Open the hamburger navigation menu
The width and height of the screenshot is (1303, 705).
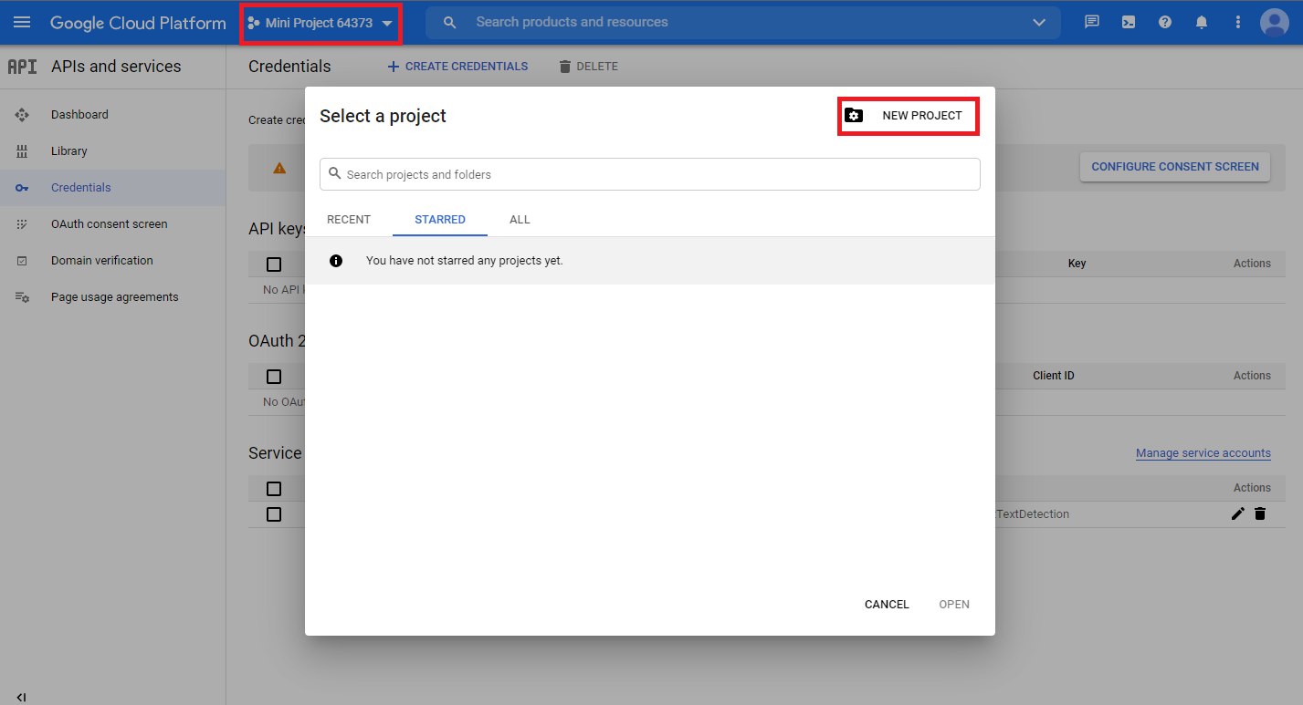click(22, 23)
